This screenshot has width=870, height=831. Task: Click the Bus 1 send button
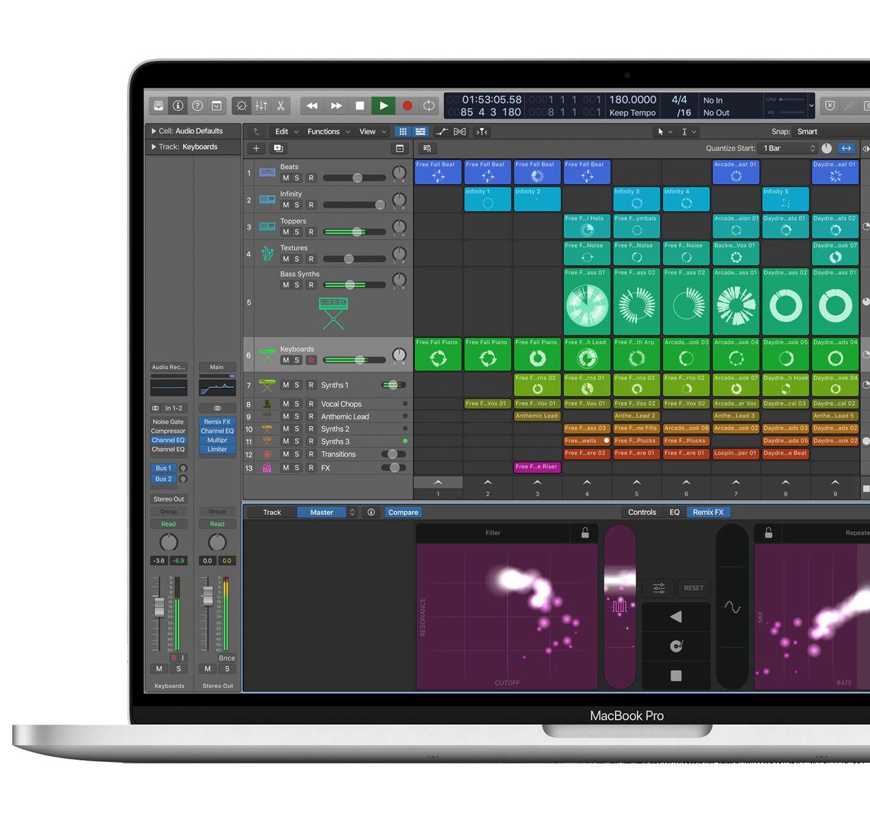tap(163, 468)
